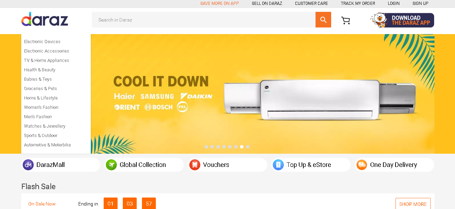Follow the Login link
The image size is (455, 209).
tap(394, 3)
